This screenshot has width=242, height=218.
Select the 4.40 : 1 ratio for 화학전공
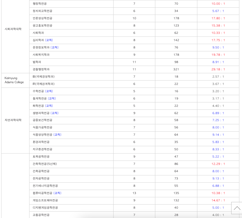(x=218, y=106)
